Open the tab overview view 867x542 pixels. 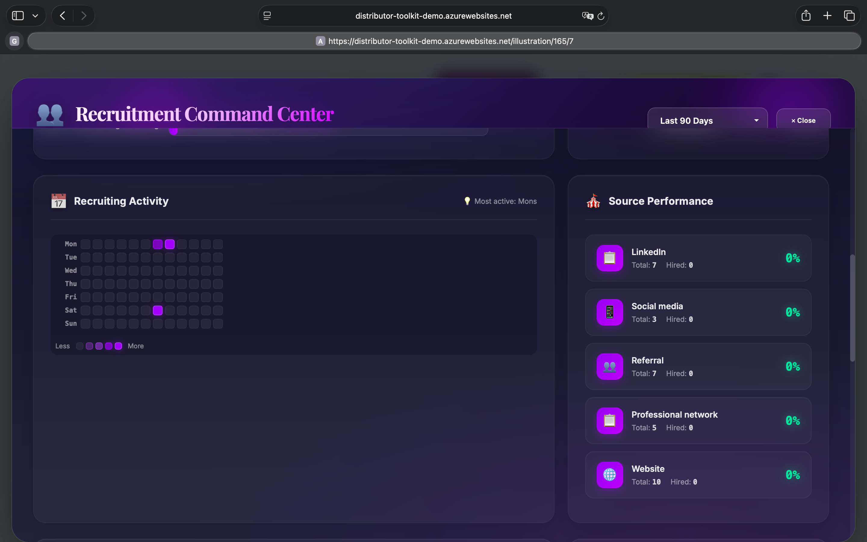pyautogui.click(x=850, y=15)
